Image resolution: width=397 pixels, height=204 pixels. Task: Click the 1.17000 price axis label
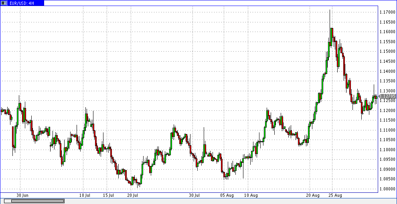[387, 12]
